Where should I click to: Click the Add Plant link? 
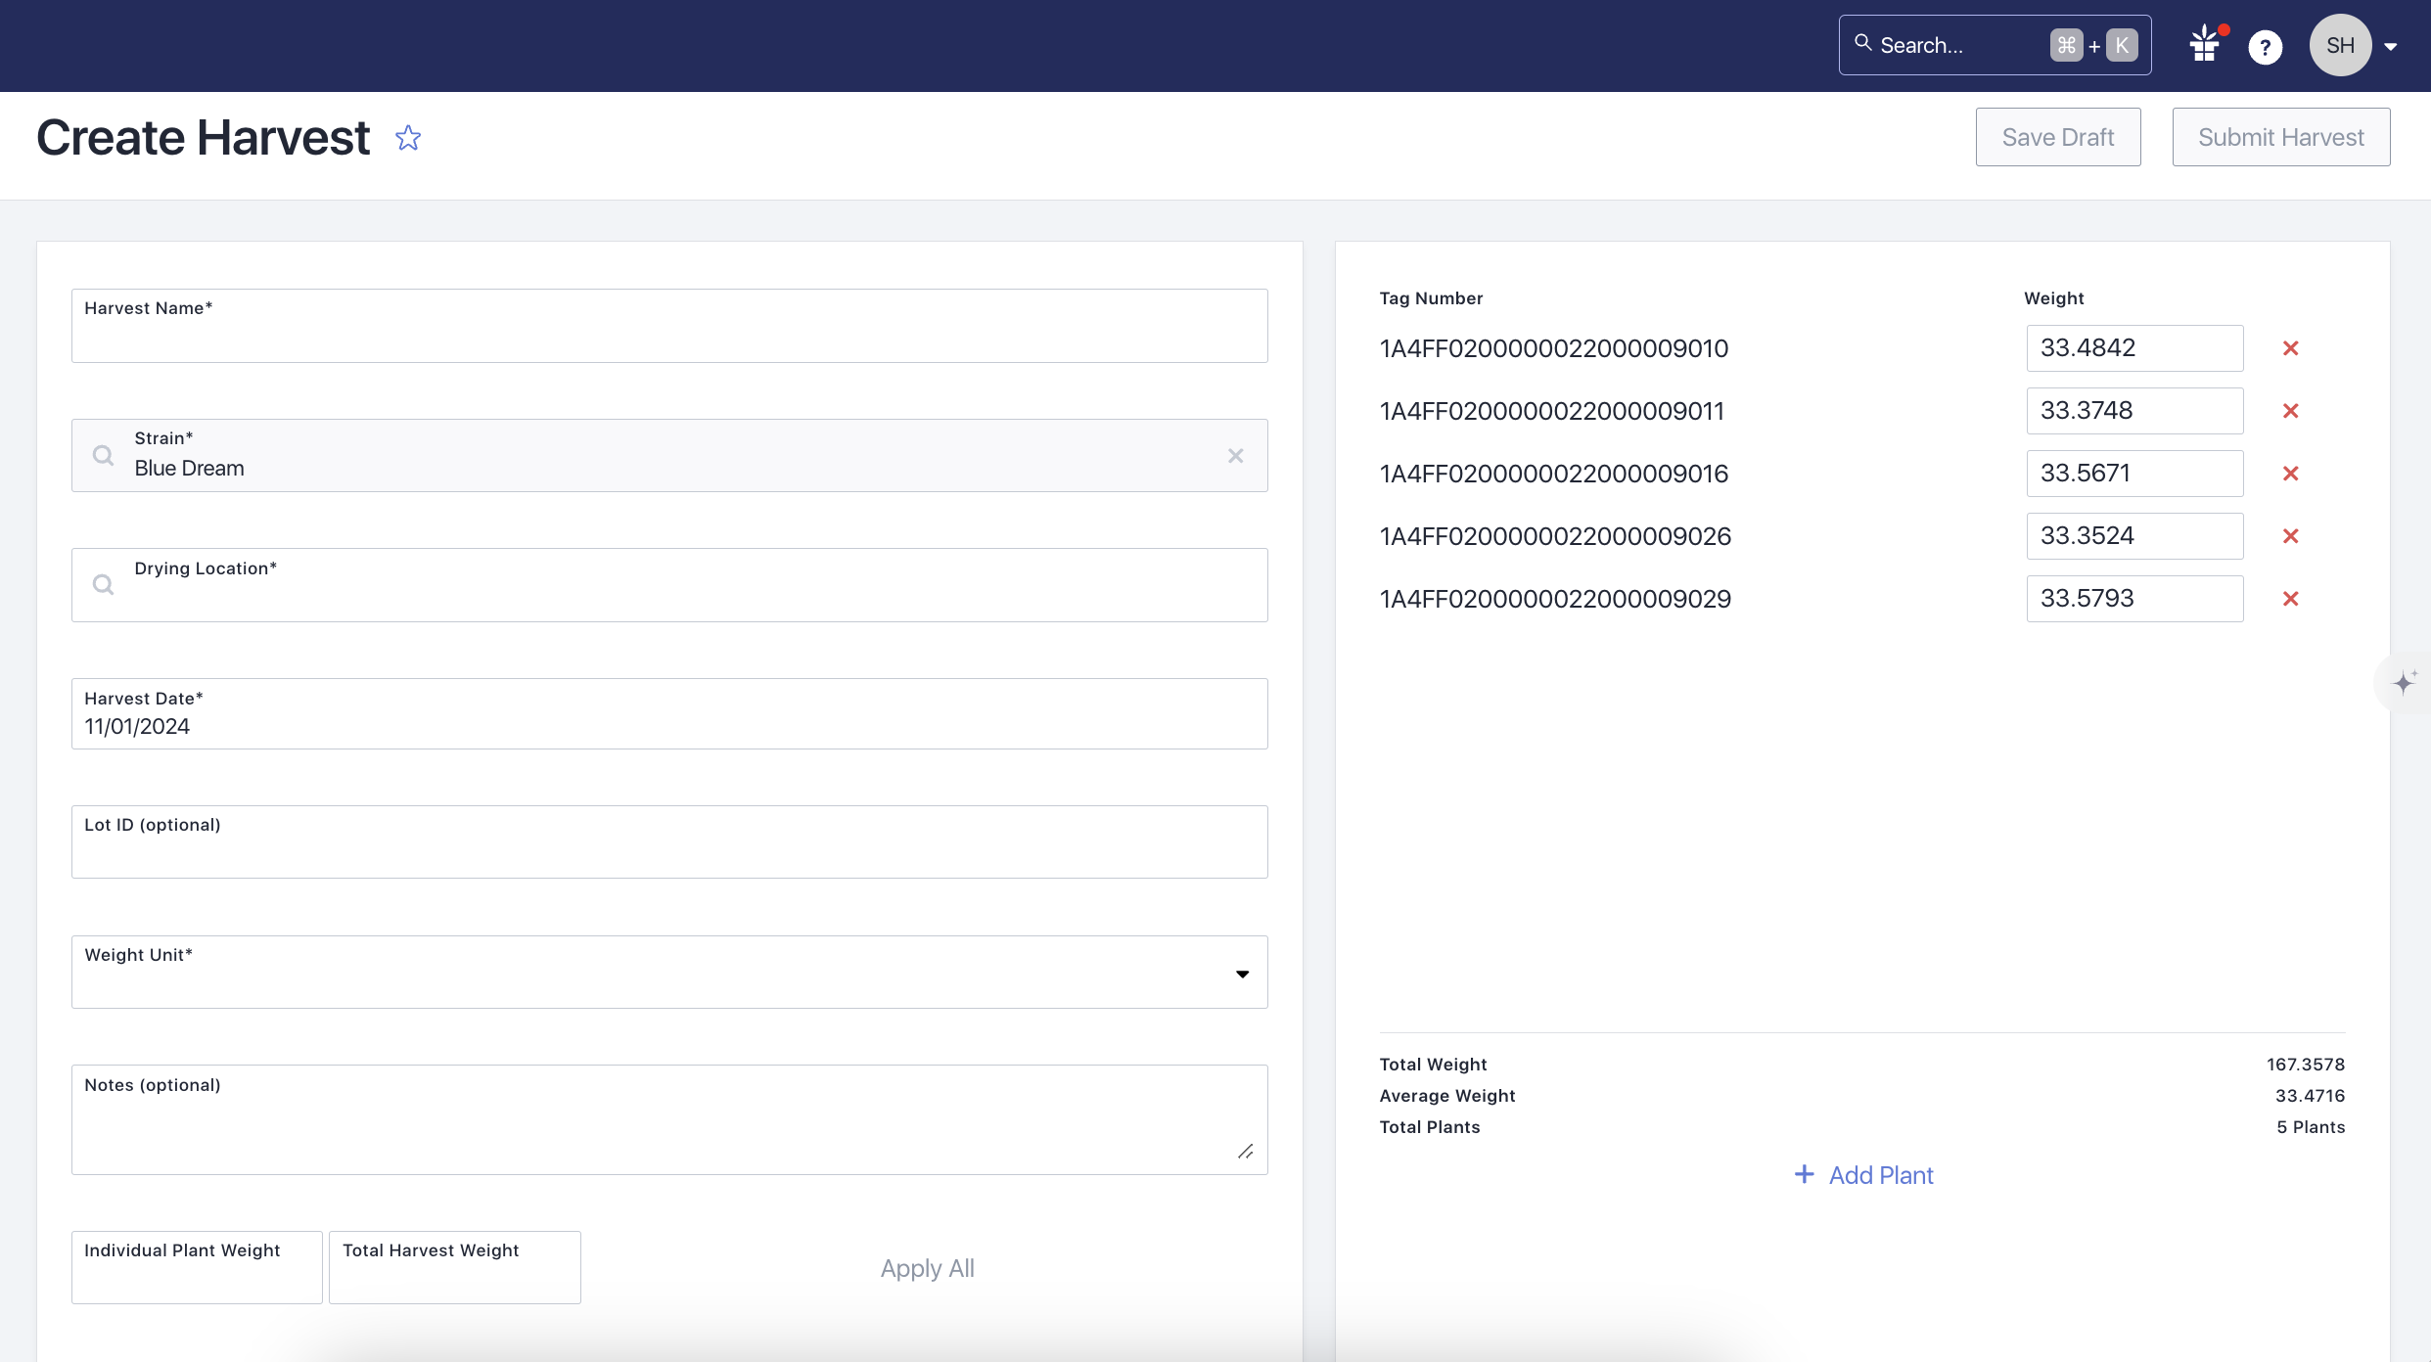click(x=1863, y=1175)
